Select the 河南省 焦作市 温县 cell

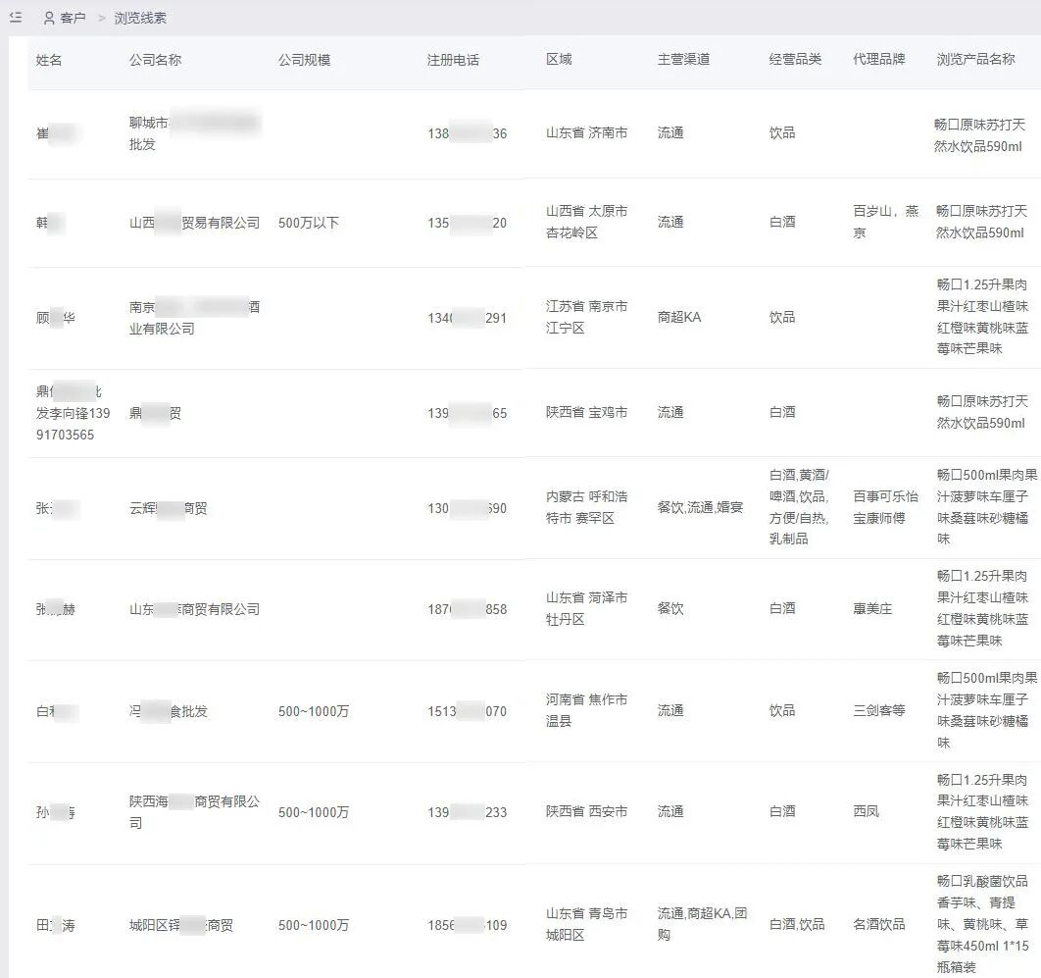587,710
